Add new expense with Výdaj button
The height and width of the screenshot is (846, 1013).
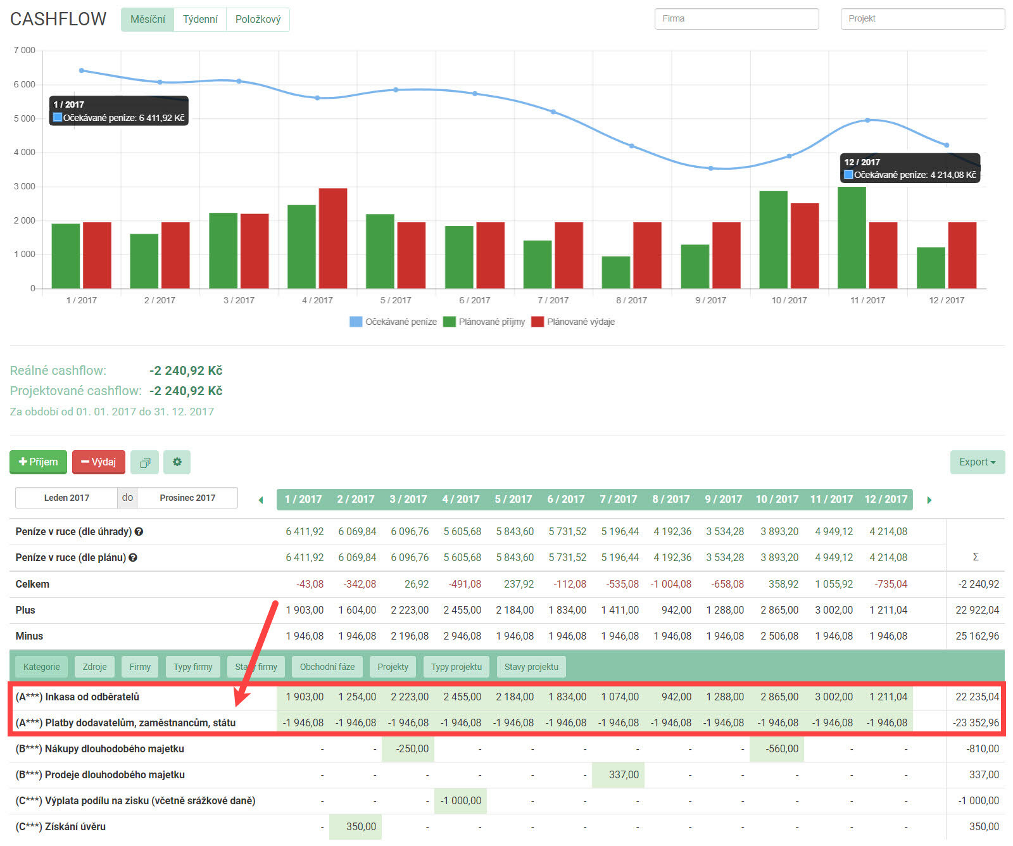point(99,462)
